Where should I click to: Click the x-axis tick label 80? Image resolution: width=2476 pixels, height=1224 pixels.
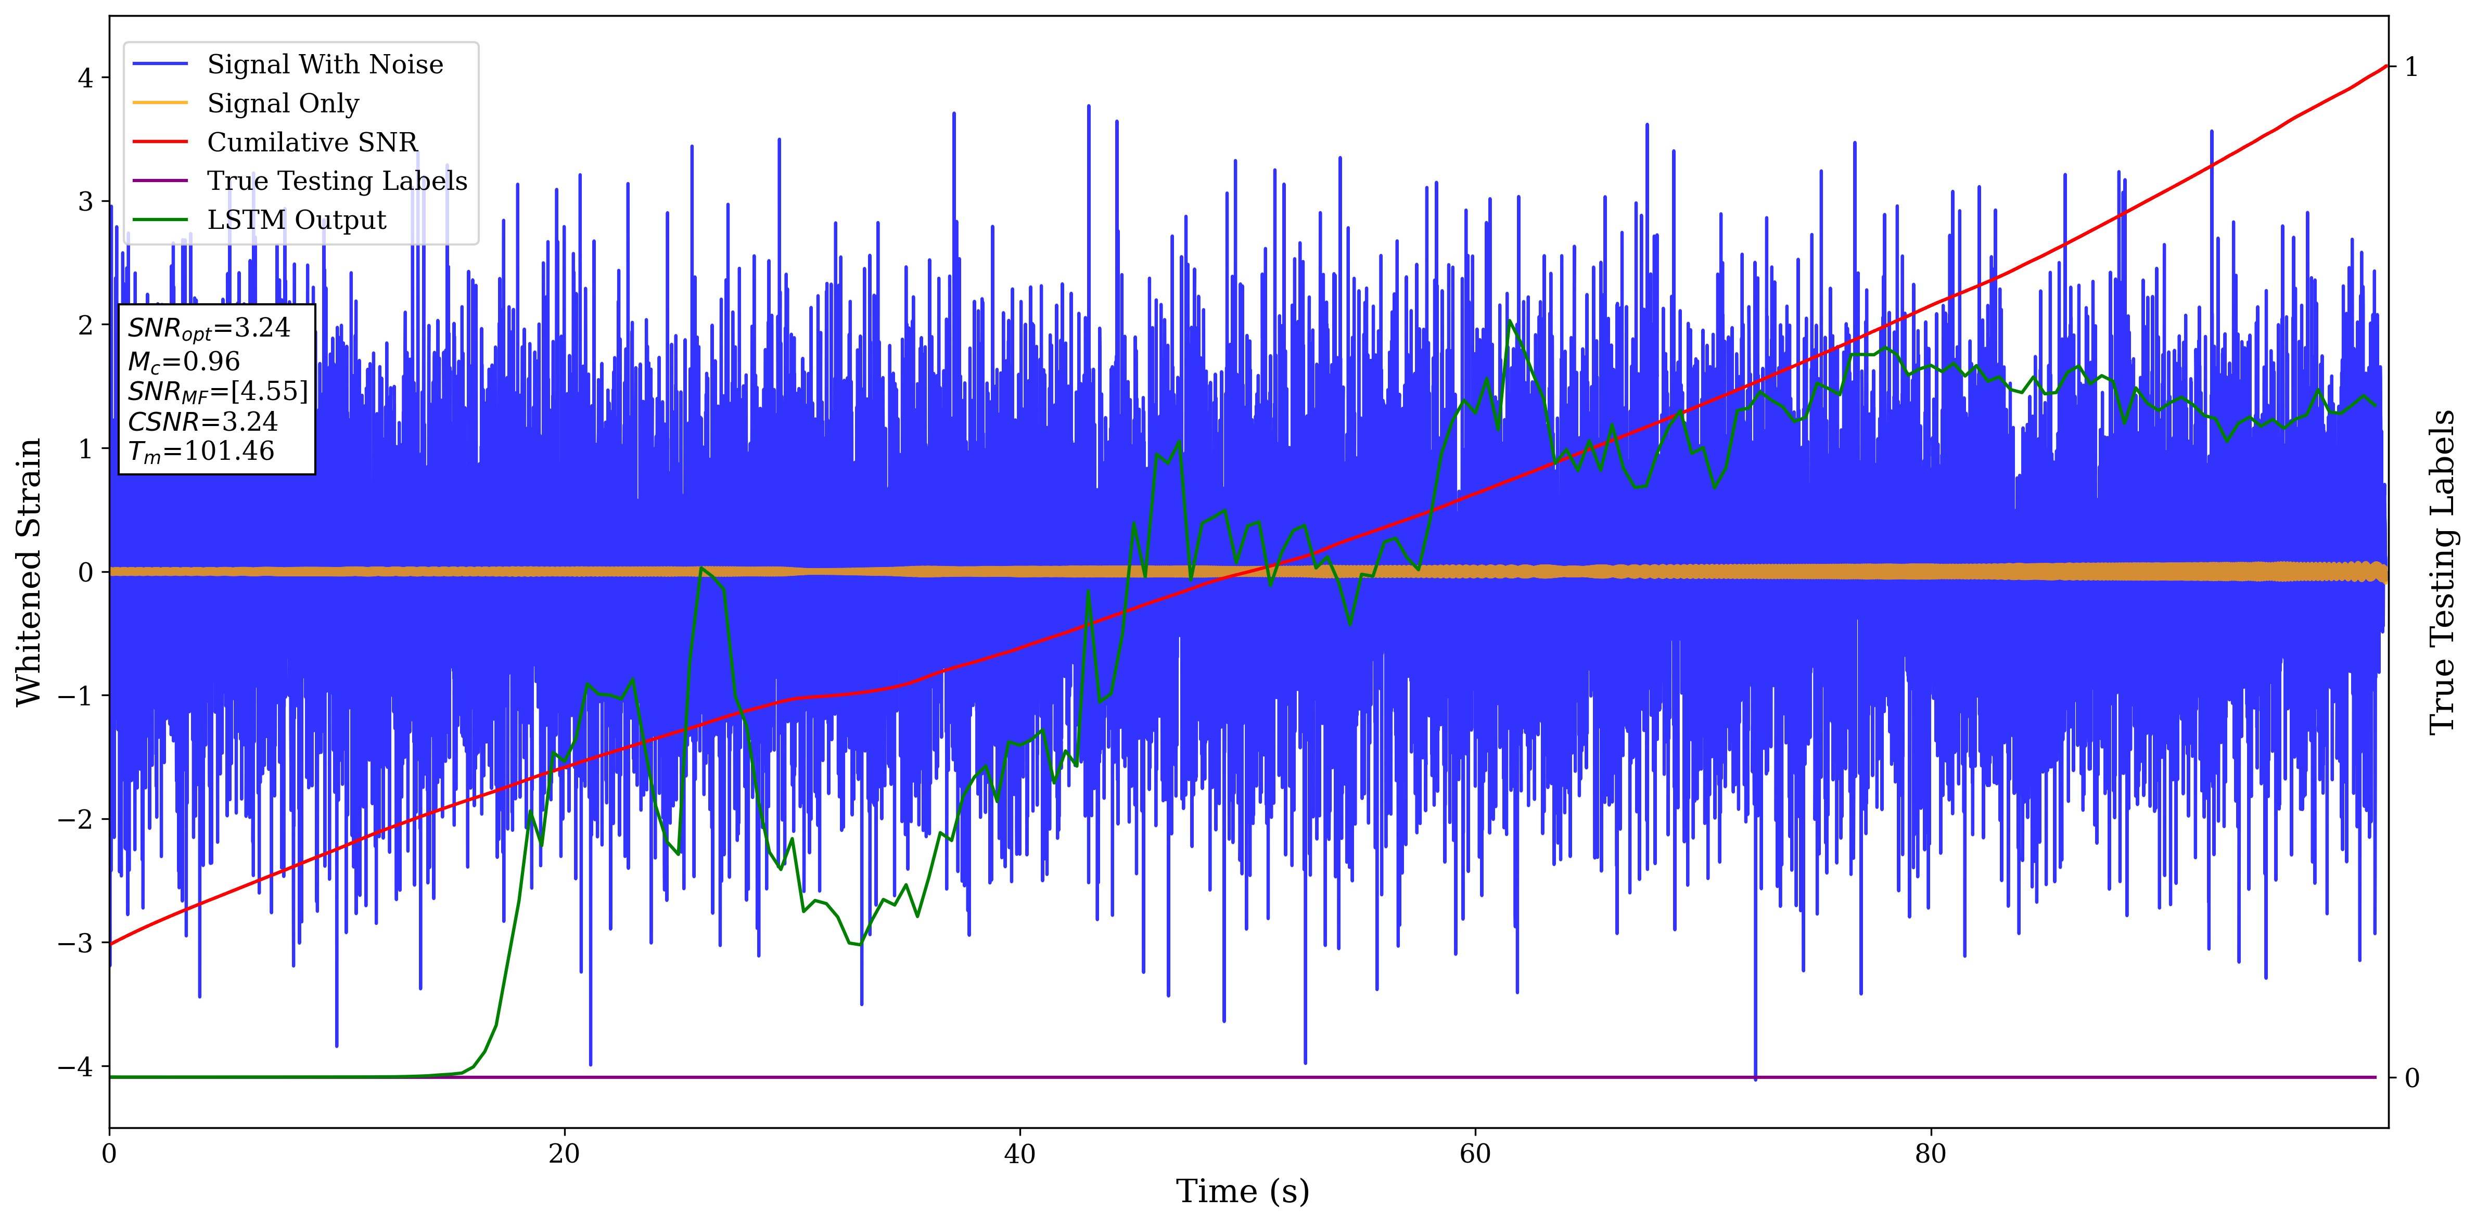click(1930, 1153)
